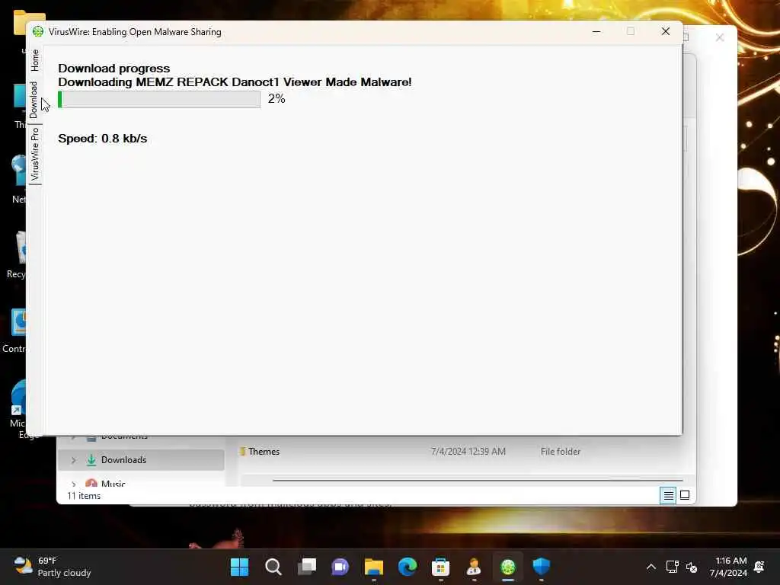The width and height of the screenshot is (780, 585).
Task: Open the notification center bell icon
Action: 759,567
